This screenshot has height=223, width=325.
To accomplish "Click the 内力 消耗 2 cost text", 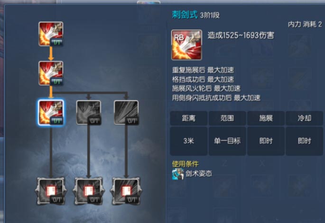I will tap(305, 25).
